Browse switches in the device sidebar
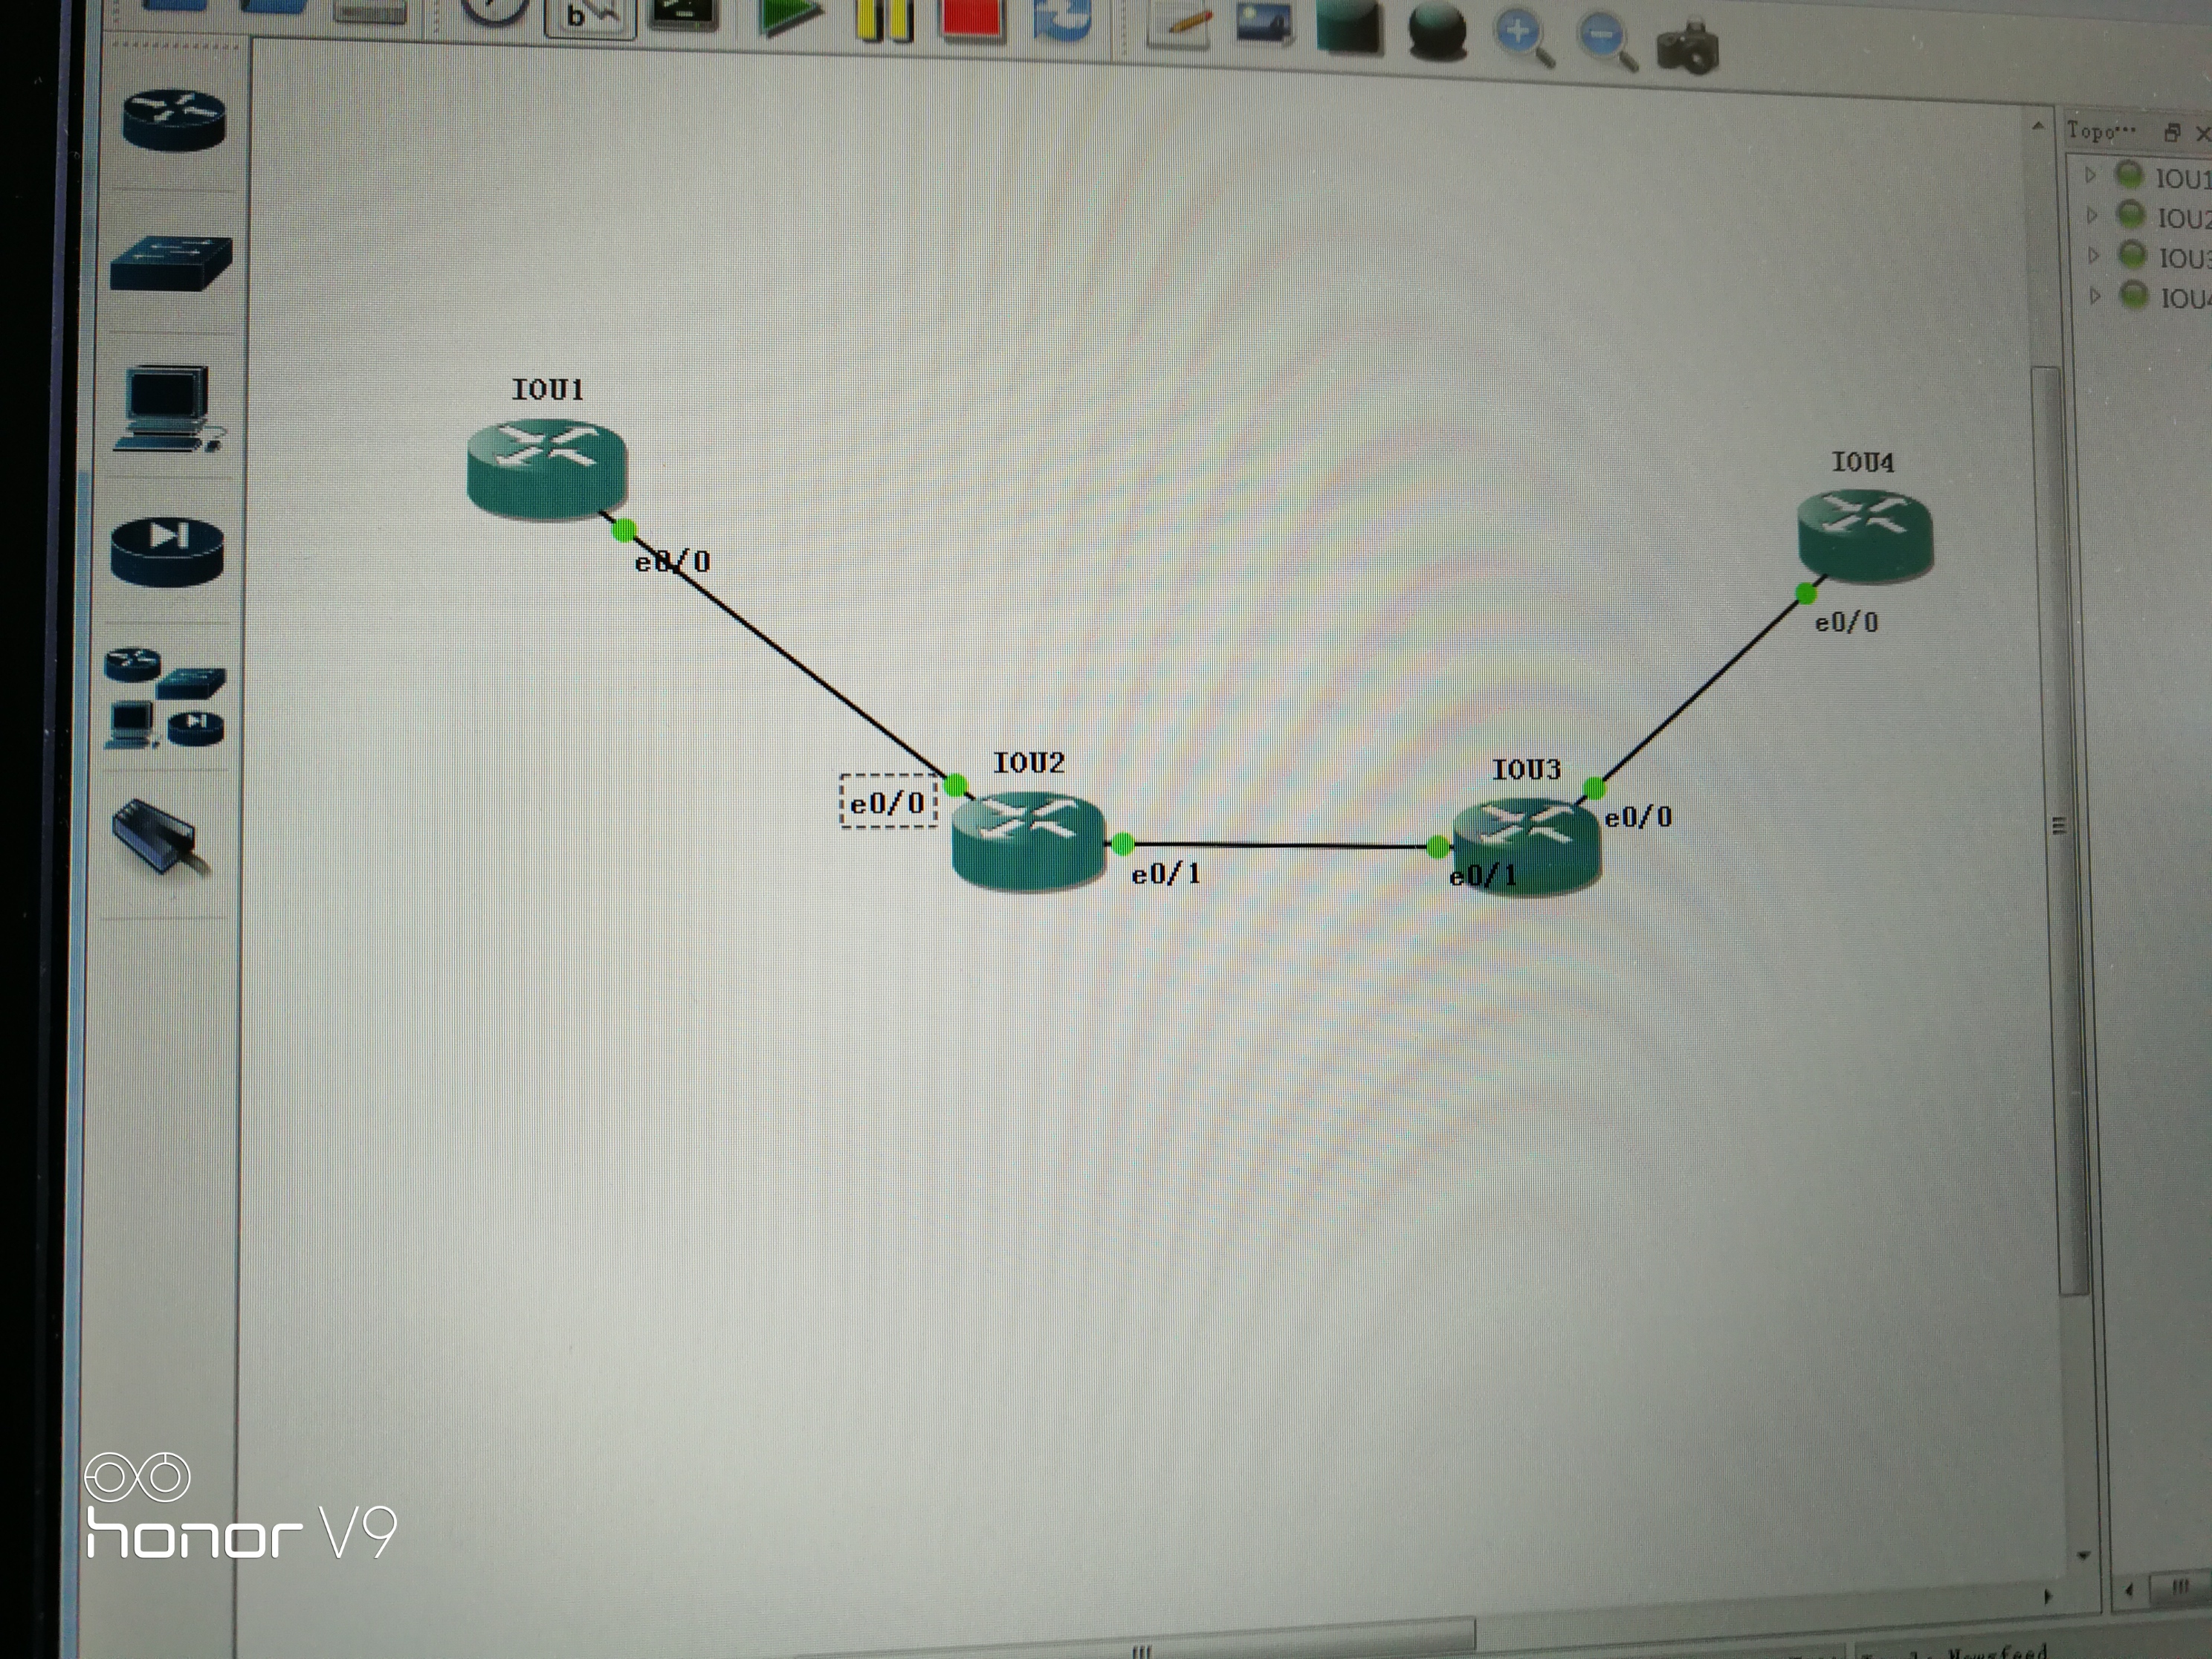The height and width of the screenshot is (1659, 2212). (x=171, y=264)
